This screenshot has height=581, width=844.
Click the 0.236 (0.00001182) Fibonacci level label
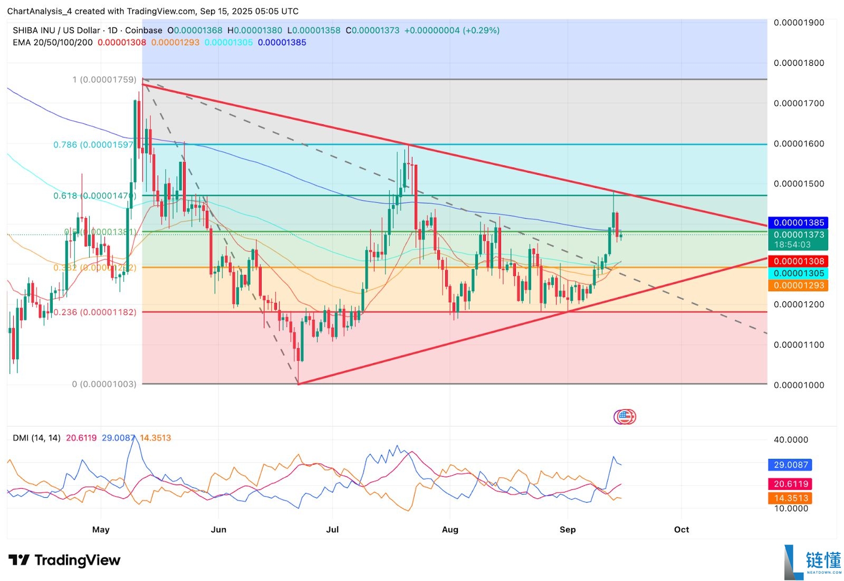[94, 312]
